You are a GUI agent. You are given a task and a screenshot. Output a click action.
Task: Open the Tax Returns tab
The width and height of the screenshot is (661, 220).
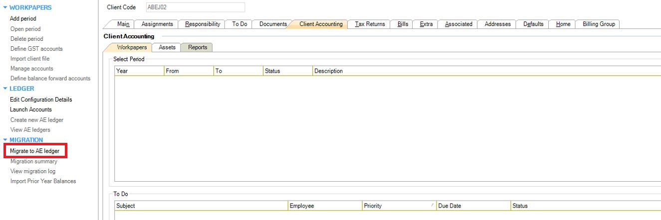click(x=370, y=24)
